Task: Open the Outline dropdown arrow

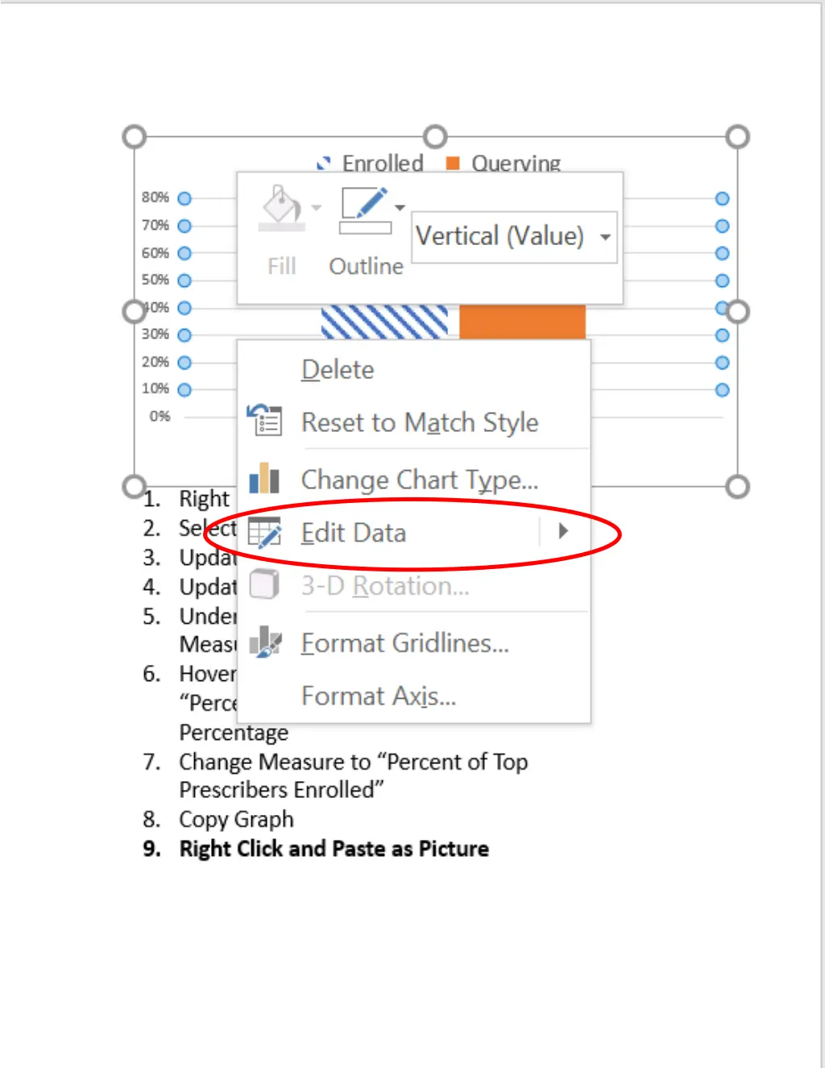Action: coord(400,208)
